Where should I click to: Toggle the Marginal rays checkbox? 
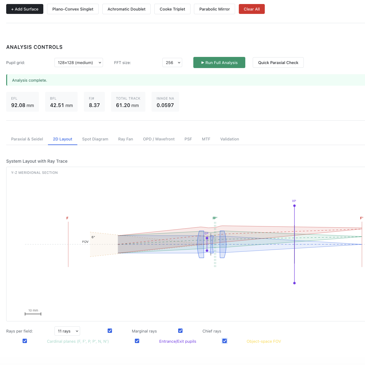point(110,331)
